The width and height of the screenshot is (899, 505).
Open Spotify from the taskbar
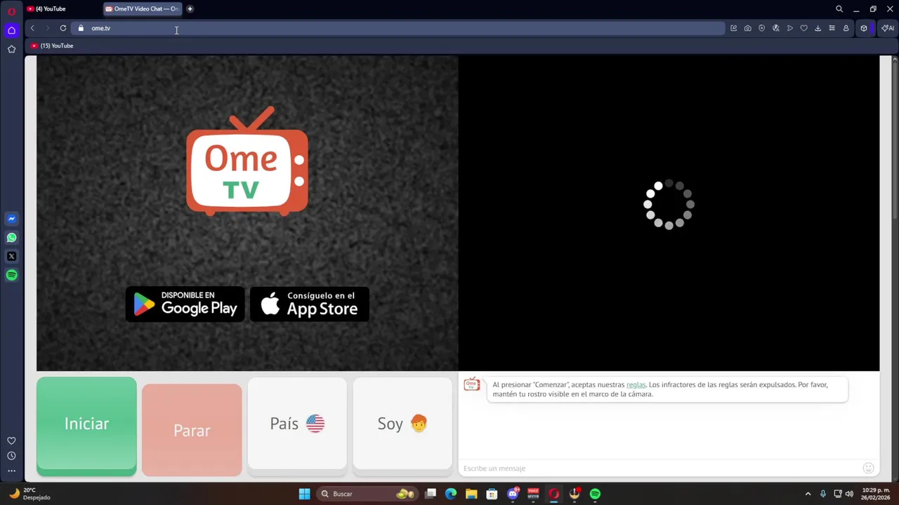point(595,494)
